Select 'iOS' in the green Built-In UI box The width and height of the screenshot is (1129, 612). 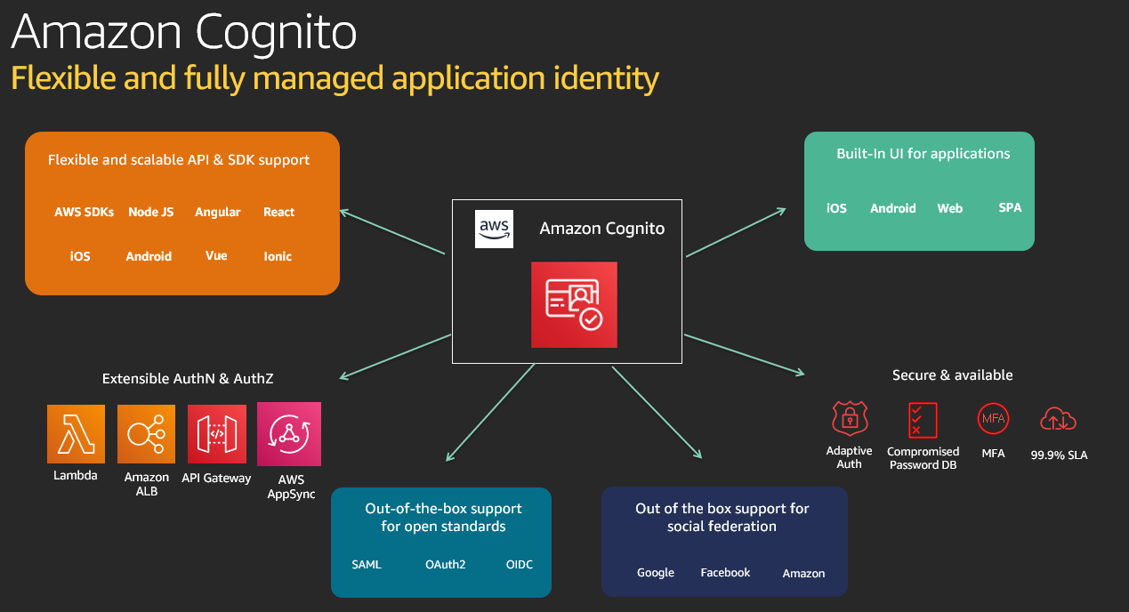836,208
